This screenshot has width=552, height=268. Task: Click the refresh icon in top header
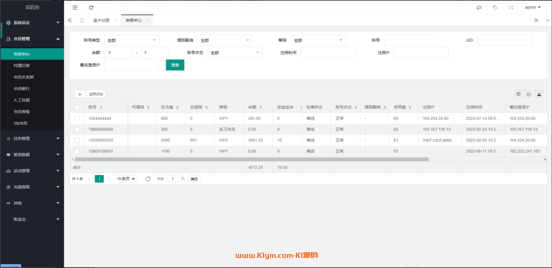[91, 7]
